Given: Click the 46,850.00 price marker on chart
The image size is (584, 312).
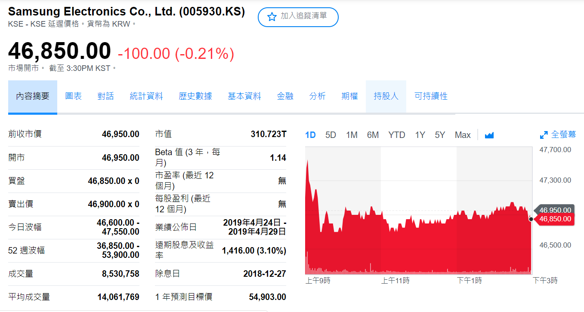Looking at the screenshot, I should (x=555, y=219).
